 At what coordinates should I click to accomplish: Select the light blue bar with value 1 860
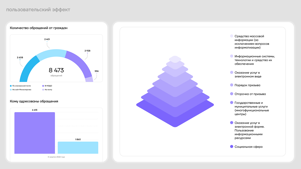pos(78,147)
